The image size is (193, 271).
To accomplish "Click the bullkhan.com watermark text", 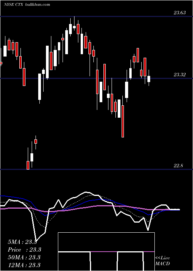I will point(37,5).
